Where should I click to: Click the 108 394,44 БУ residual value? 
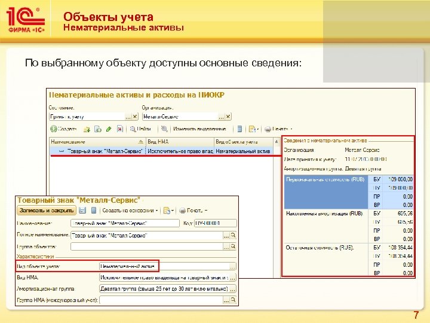coord(400,248)
